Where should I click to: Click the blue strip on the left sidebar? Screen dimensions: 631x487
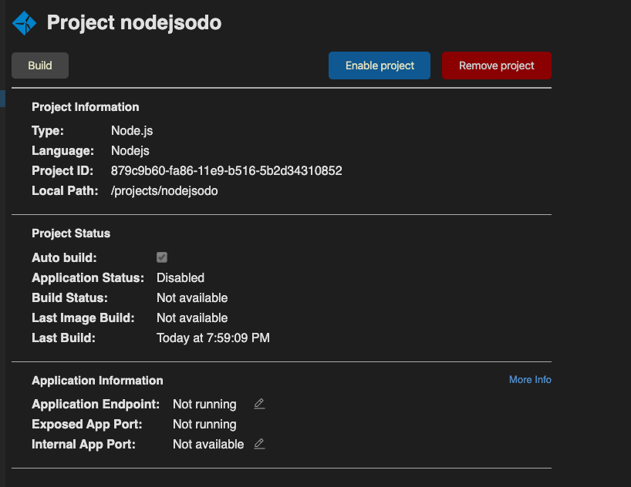(x=2, y=99)
